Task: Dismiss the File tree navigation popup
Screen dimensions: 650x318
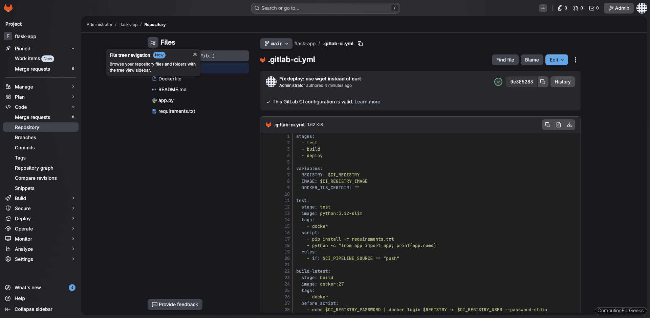Action: click(195, 54)
